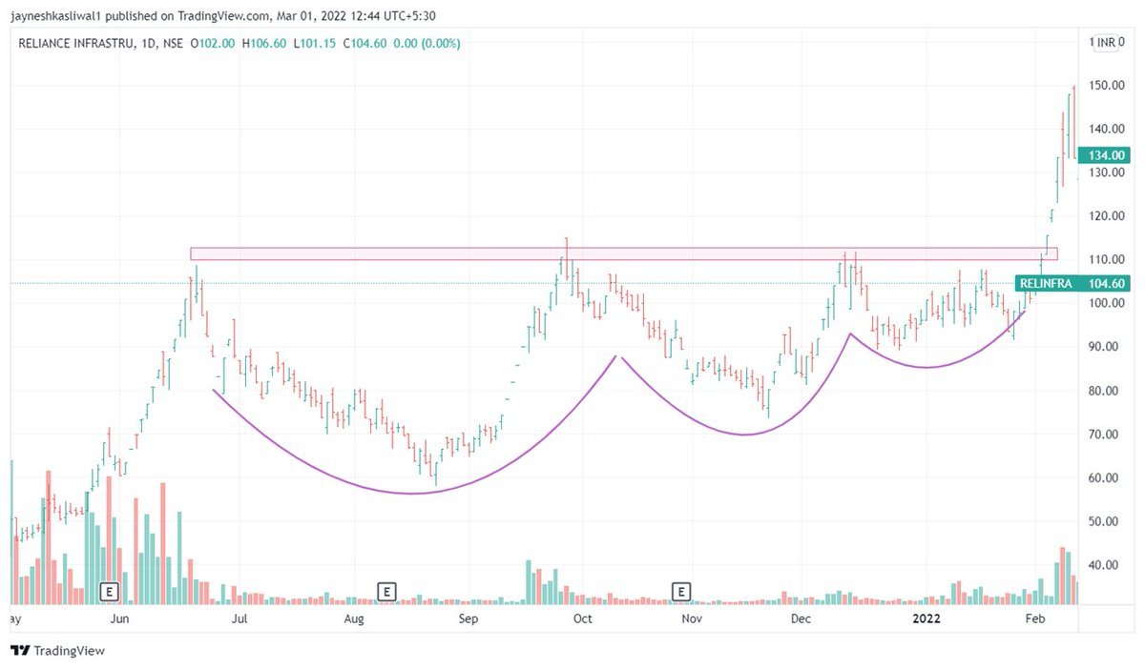Click the earnings E marker below June
The height and width of the screenshot is (668, 1145).
(x=110, y=591)
